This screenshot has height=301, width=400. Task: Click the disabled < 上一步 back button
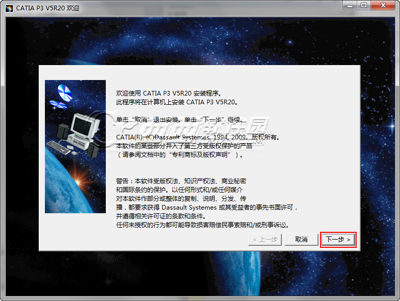click(x=265, y=240)
